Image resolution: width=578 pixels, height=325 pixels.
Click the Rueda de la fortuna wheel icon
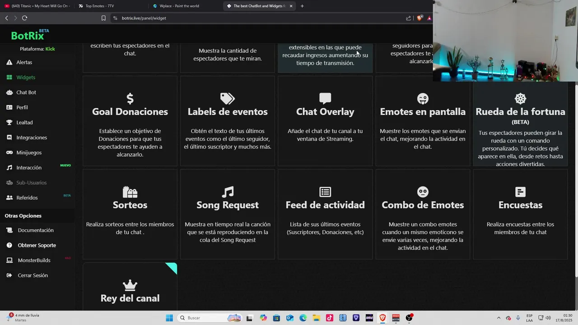(520, 98)
